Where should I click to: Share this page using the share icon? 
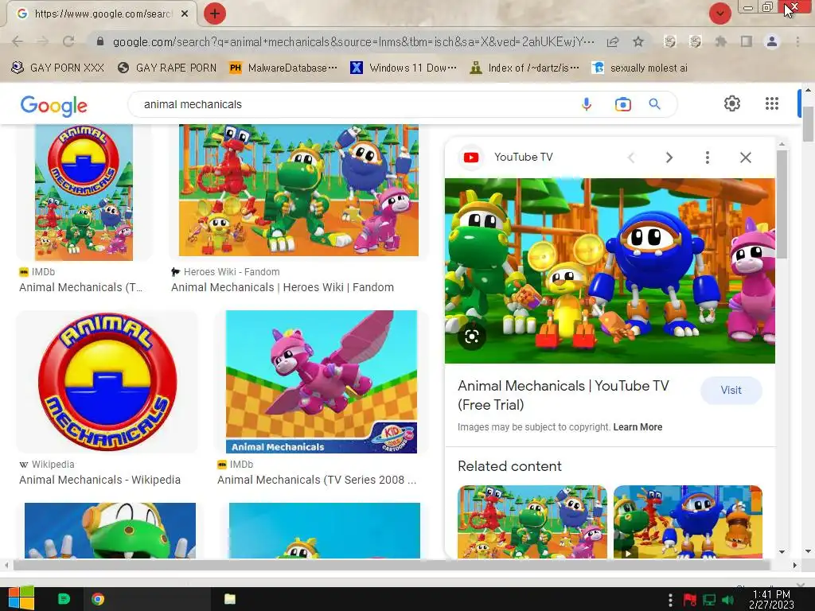(x=613, y=41)
